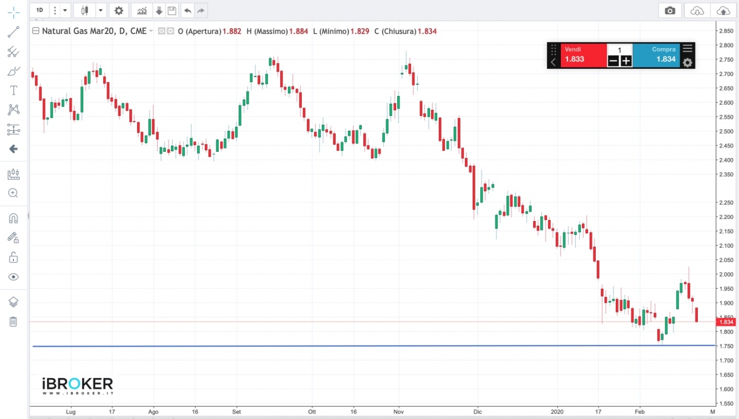Click the Dic label on time axis
739x419 pixels.
[x=478, y=412]
